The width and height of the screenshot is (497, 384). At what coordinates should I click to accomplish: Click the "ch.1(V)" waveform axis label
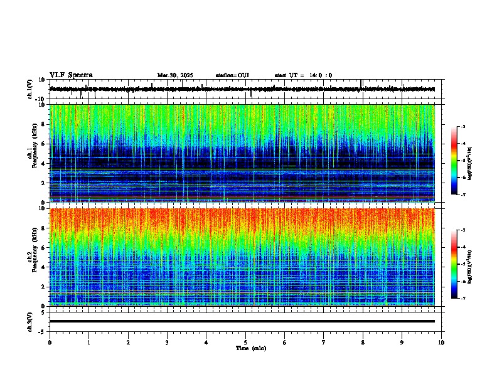click(x=29, y=89)
